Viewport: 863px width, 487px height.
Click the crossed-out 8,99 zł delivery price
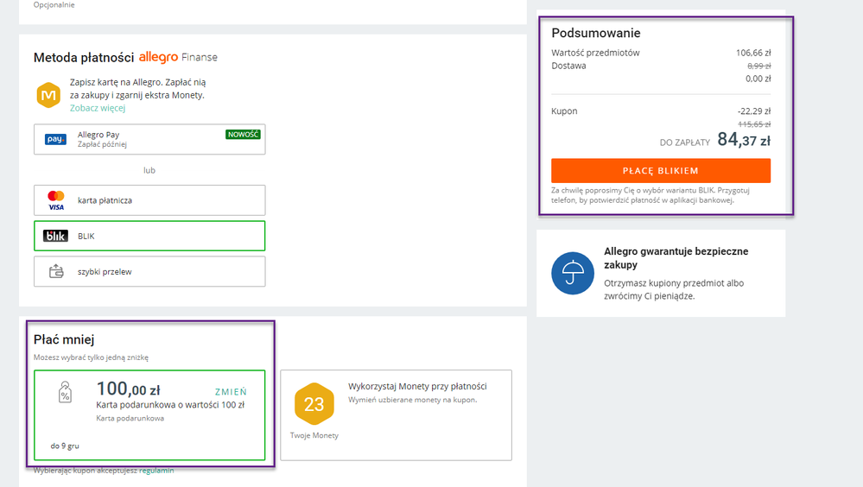point(759,66)
